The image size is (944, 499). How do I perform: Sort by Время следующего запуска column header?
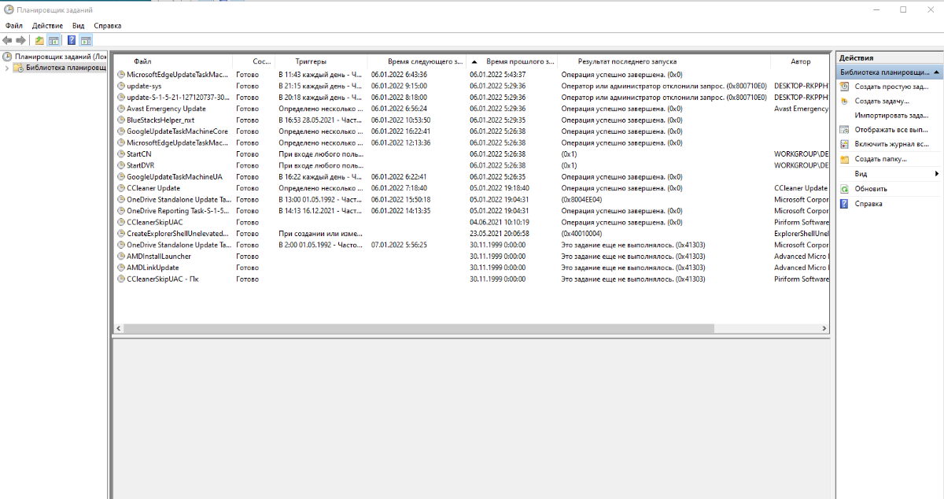coord(416,61)
